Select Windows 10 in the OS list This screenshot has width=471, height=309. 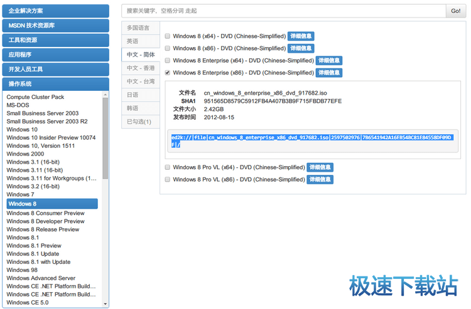point(22,130)
